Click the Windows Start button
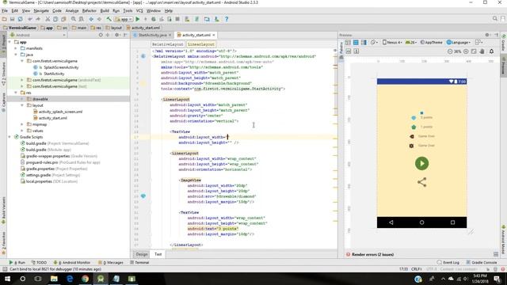Screen dimensions: 507x285 (x=7, y=279)
